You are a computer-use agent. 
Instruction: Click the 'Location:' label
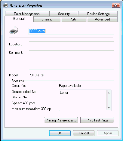[x=15, y=44]
